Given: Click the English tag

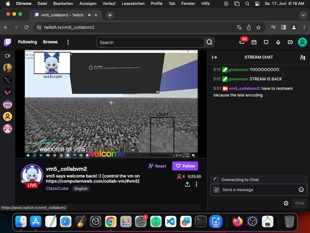Looking at the screenshot, I should (x=81, y=189).
